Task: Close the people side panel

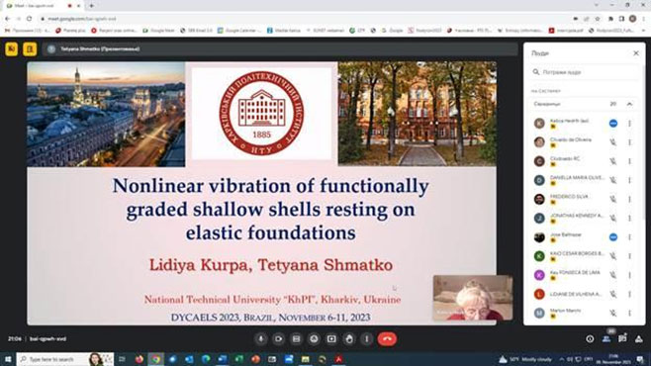Action: 635,53
